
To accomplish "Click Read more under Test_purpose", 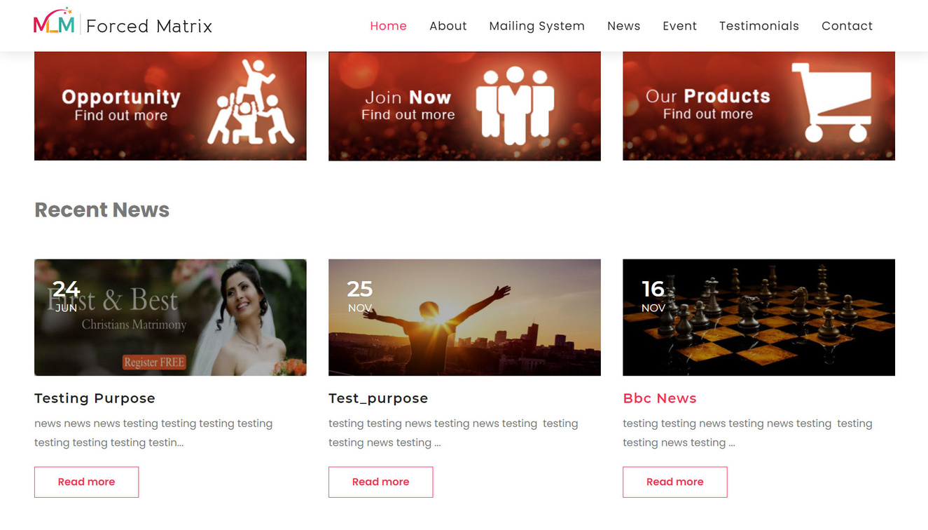I will coord(380,482).
